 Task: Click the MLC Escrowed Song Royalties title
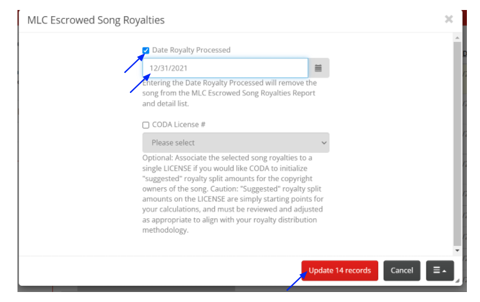coord(96,20)
